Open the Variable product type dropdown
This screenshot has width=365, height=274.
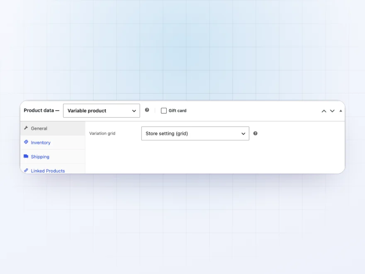coord(102,111)
